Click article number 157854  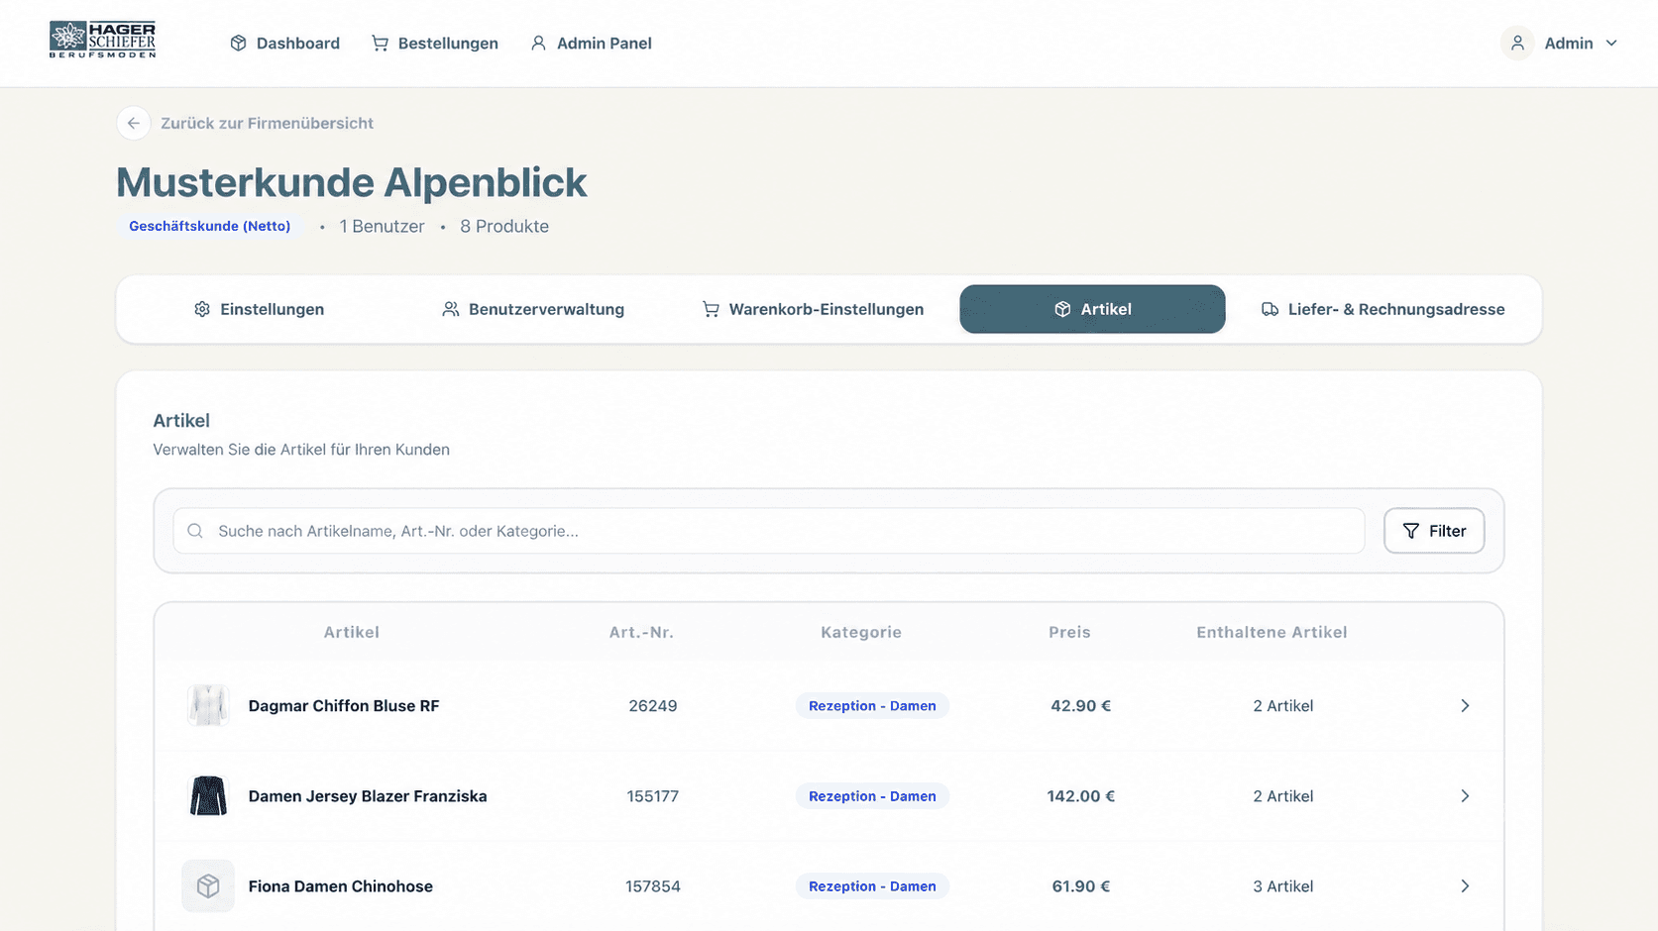tap(653, 886)
